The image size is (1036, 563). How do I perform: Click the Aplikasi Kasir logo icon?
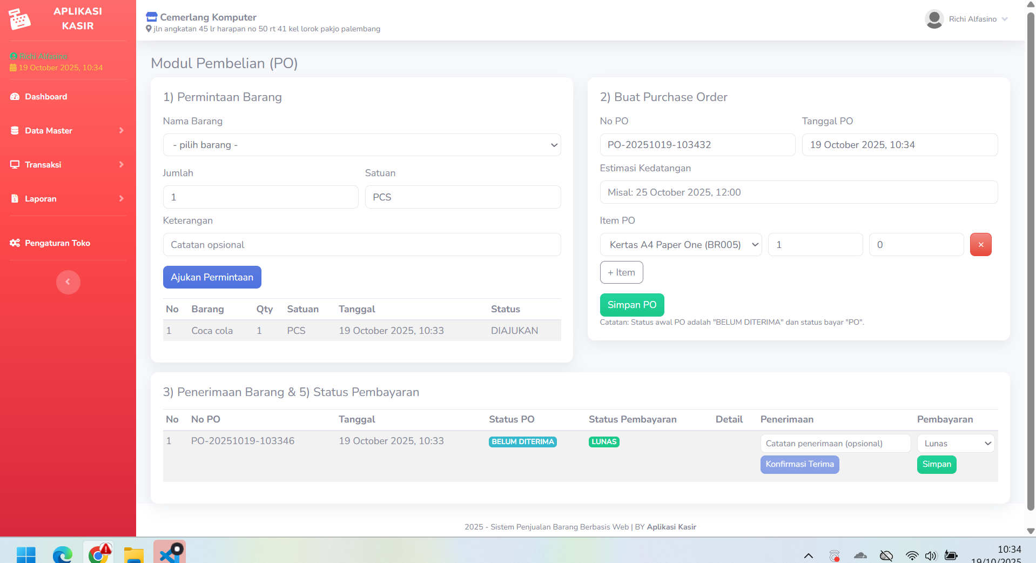[x=20, y=19]
